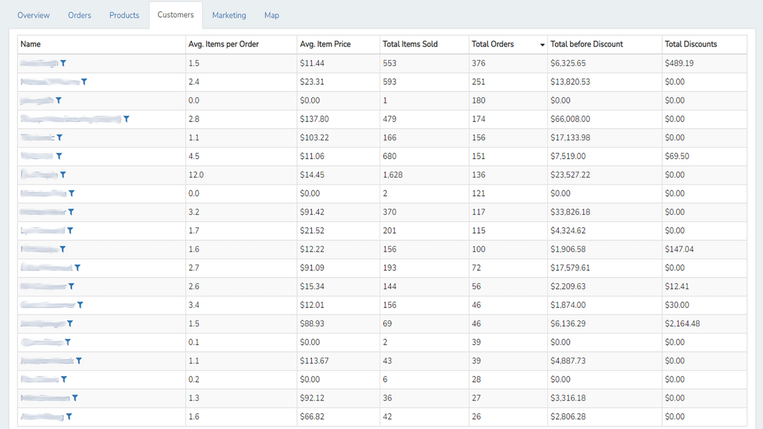Viewport: 763px width, 429px height.
Task: Select the Customers tab
Action: click(x=175, y=15)
